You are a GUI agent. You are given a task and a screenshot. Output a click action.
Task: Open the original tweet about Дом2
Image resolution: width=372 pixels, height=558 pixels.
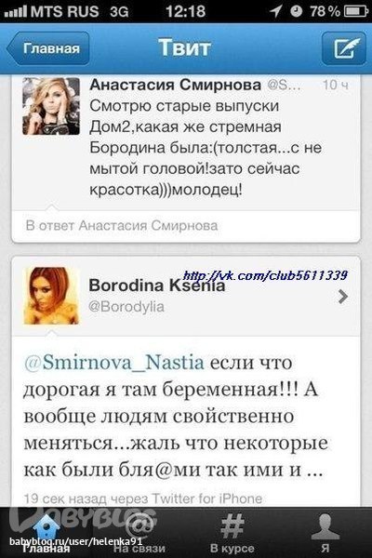point(206,148)
